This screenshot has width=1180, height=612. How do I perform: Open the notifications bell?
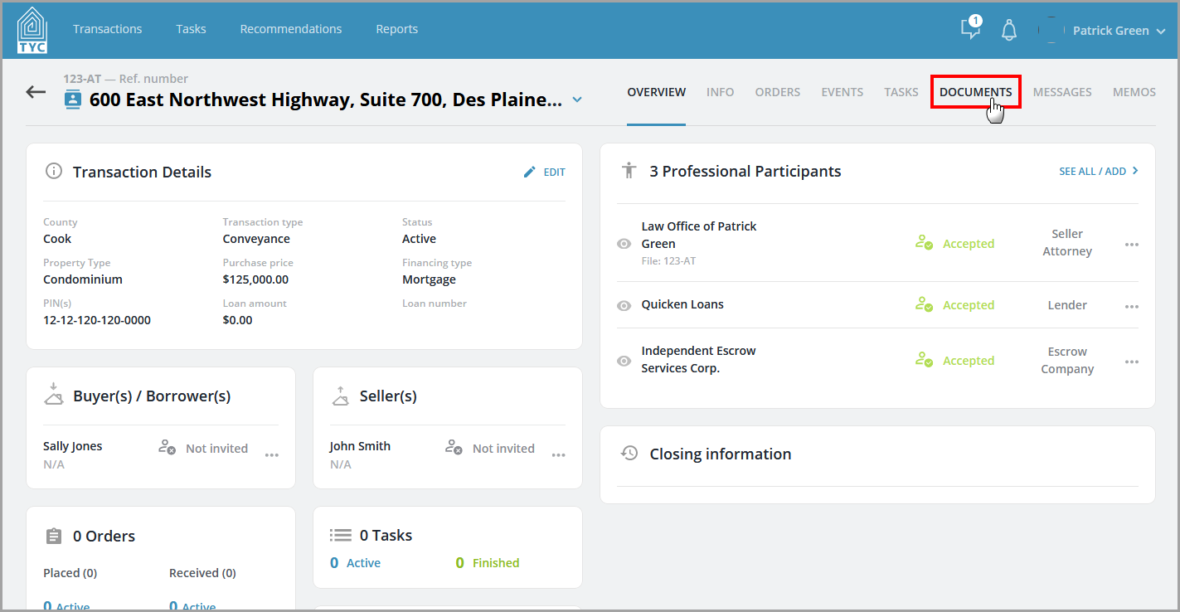pos(1009,31)
